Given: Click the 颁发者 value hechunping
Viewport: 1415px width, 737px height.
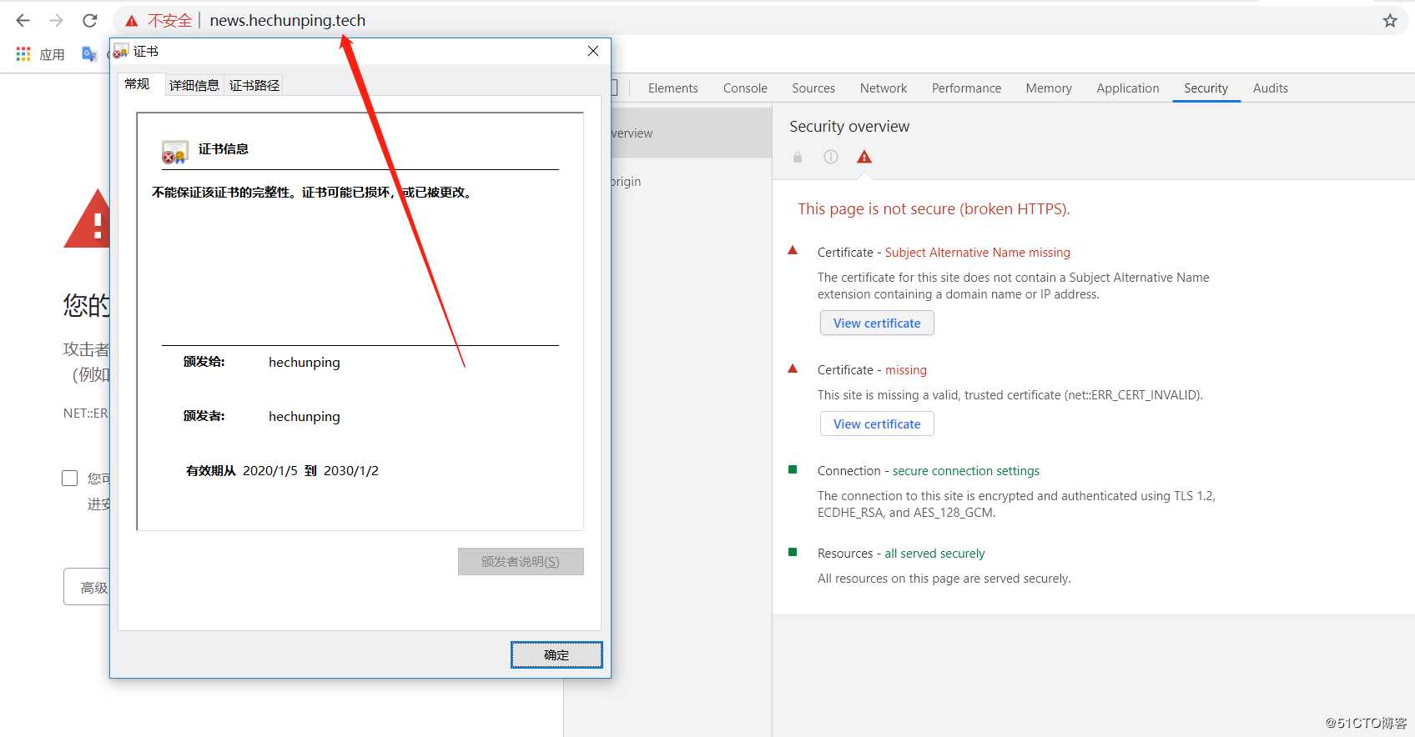Looking at the screenshot, I should point(305,416).
